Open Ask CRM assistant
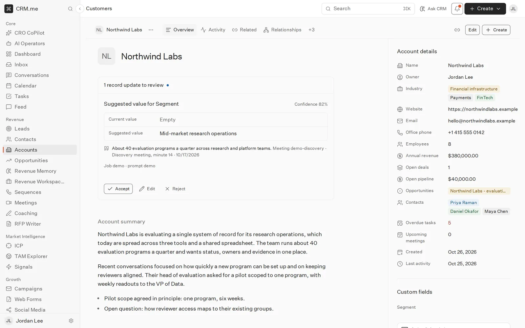The height and width of the screenshot is (328, 525). pyautogui.click(x=433, y=9)
